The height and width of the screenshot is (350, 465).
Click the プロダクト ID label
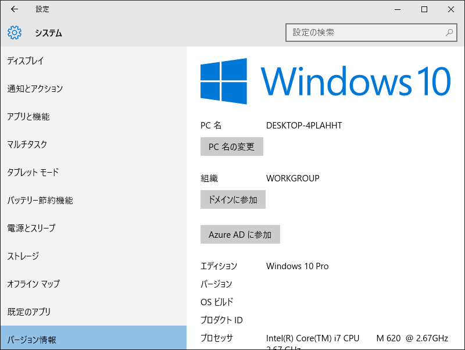click(x=221, y=320)
